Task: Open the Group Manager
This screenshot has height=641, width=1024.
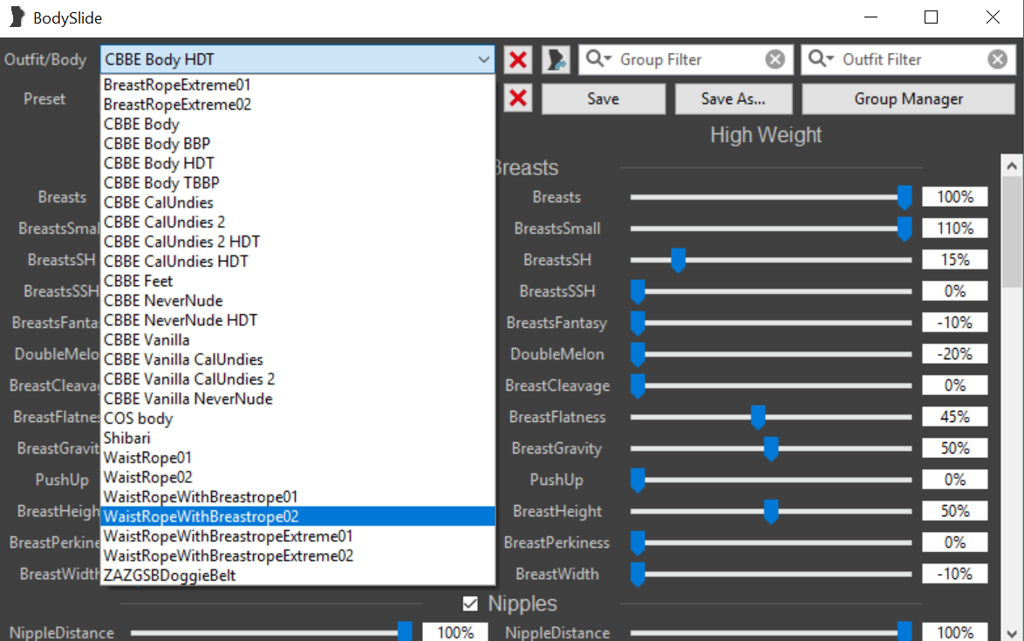Action: [x=908, y=99]
